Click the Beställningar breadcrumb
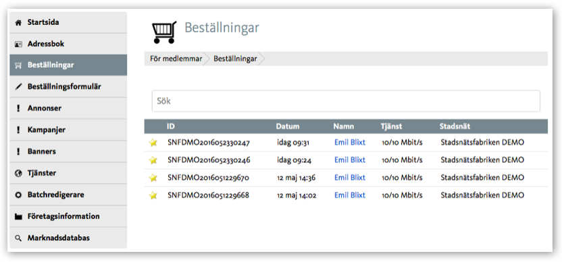 click(235, 59)
